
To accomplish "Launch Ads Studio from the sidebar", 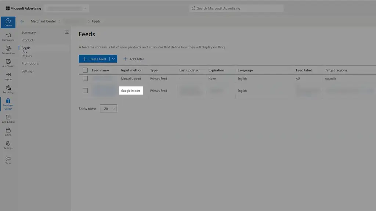I will coord(8,63).
